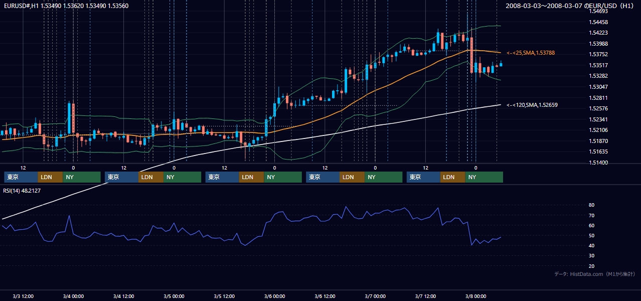Select the 3/7 00:00 time axis label

[375, 296]
